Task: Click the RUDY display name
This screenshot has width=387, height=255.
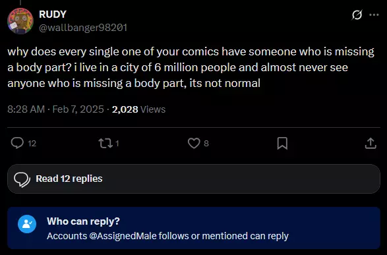Action: 53,14
